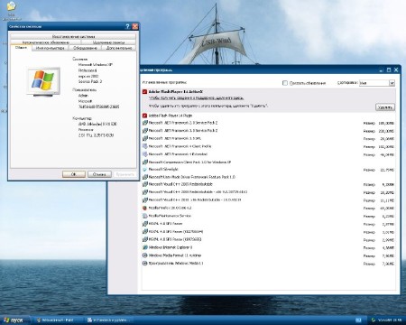Click Отмена in System Properties
Image resolution: width=406 pixels, height=325 pixels.
pos(99,174)
